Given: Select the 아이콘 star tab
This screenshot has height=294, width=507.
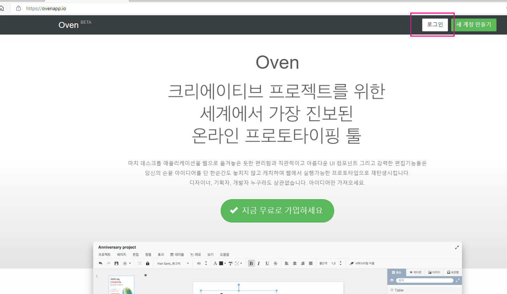Looking at the screenshot, I should coord(416,272).
